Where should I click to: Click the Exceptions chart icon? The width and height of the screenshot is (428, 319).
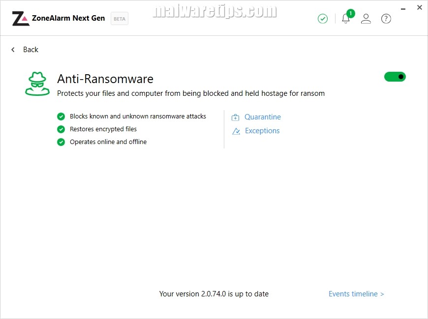pos(236,131)
